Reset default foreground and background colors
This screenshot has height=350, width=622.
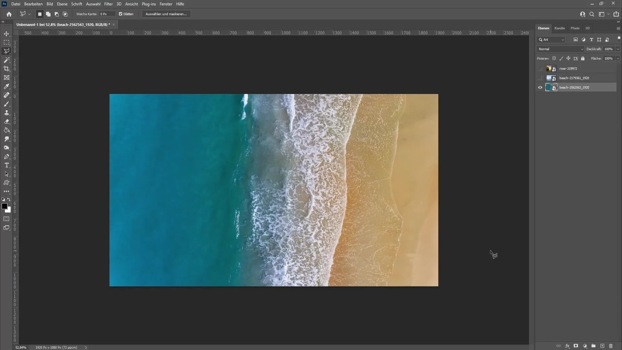coord(3,200)
